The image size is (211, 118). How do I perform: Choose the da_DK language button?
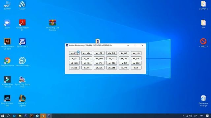pos(111,53)
